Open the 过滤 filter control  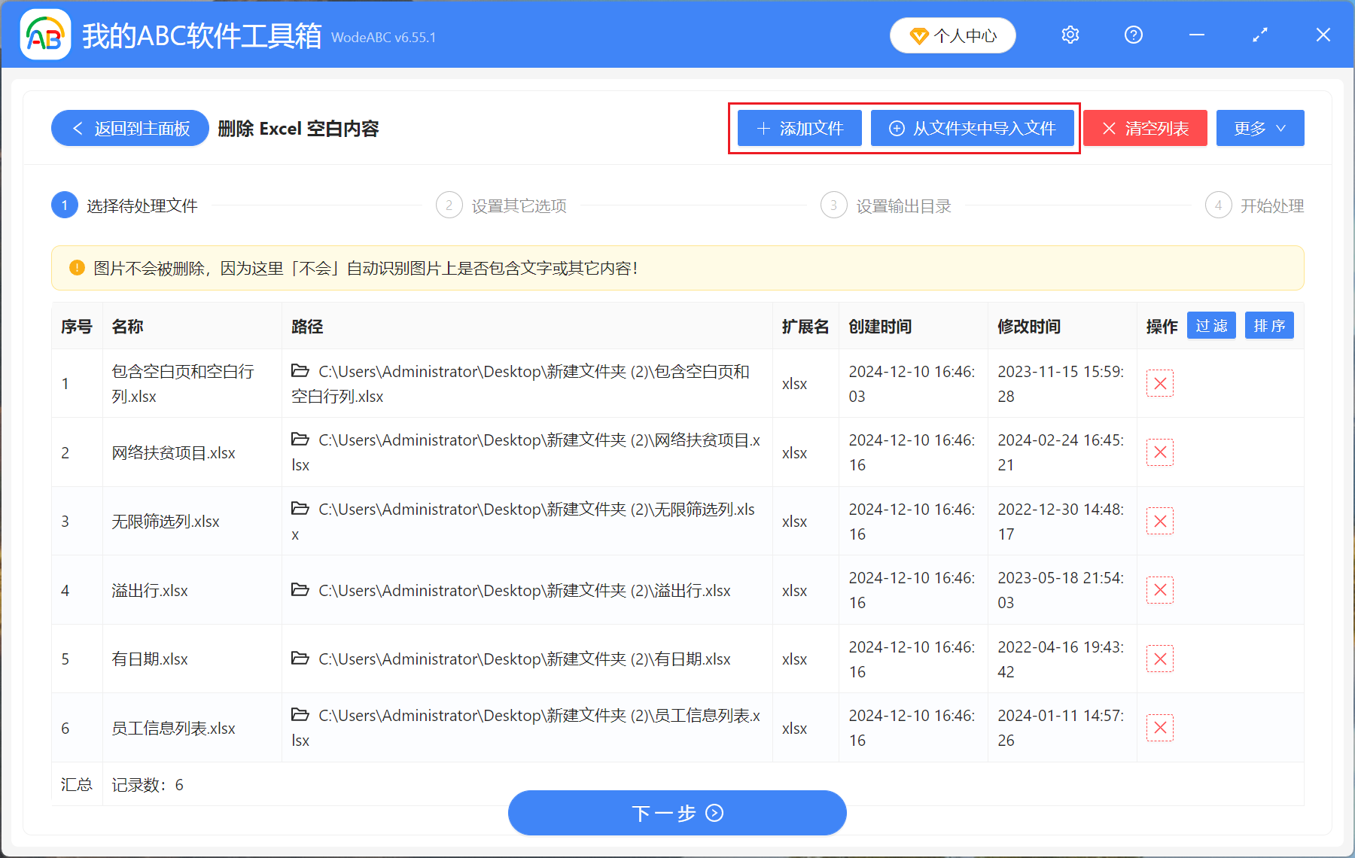tap(1211, 325)
